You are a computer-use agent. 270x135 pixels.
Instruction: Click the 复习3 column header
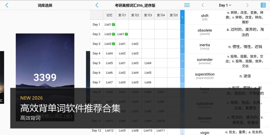[x=148, y=15]
